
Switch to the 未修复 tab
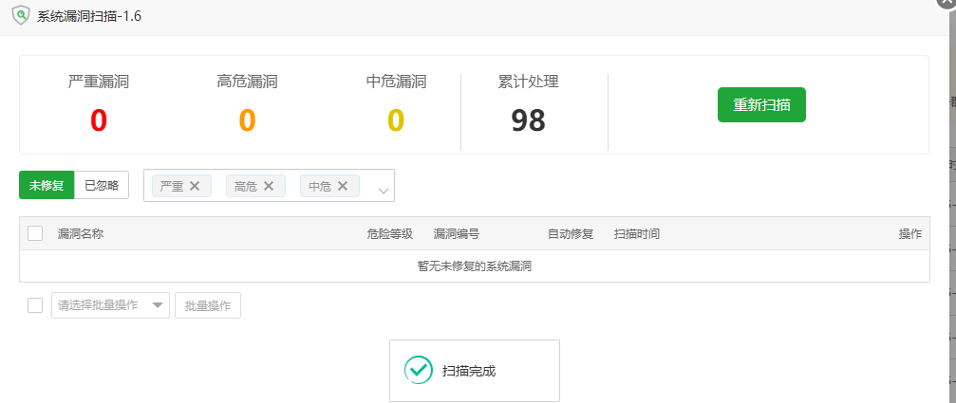(46, 185)
